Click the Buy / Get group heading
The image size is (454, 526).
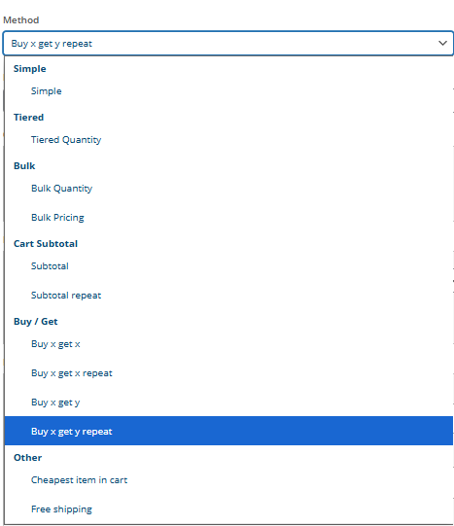point(36,322)
